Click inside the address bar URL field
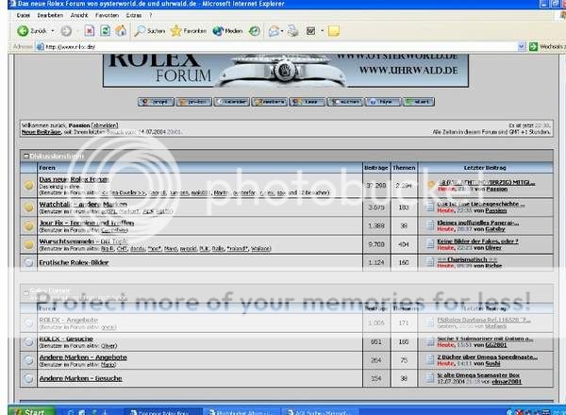The width and height of the screenshot is (566, 415). [x=278, y=46]
